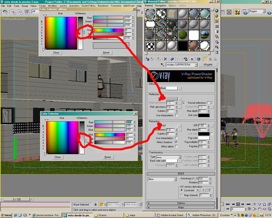The width and height of the screenshot is (272, 218).
Task: Expand the Options rollout
Action: (181, 203)
